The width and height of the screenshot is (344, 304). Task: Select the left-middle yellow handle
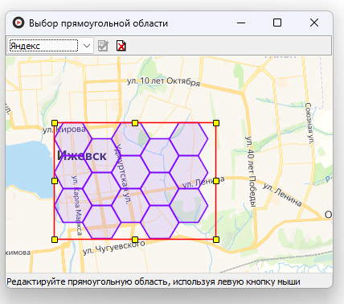pyautogui.click(x=55, y=181)
